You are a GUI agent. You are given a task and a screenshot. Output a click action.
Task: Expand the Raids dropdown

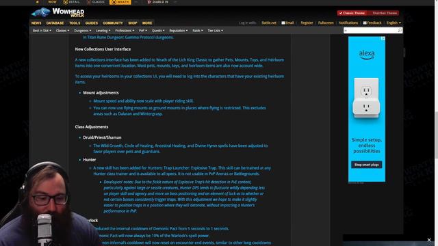tap(198, 31)
